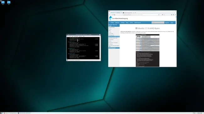Click the Latest Results nav link
The image size is (204, 114).
(137, 23)
